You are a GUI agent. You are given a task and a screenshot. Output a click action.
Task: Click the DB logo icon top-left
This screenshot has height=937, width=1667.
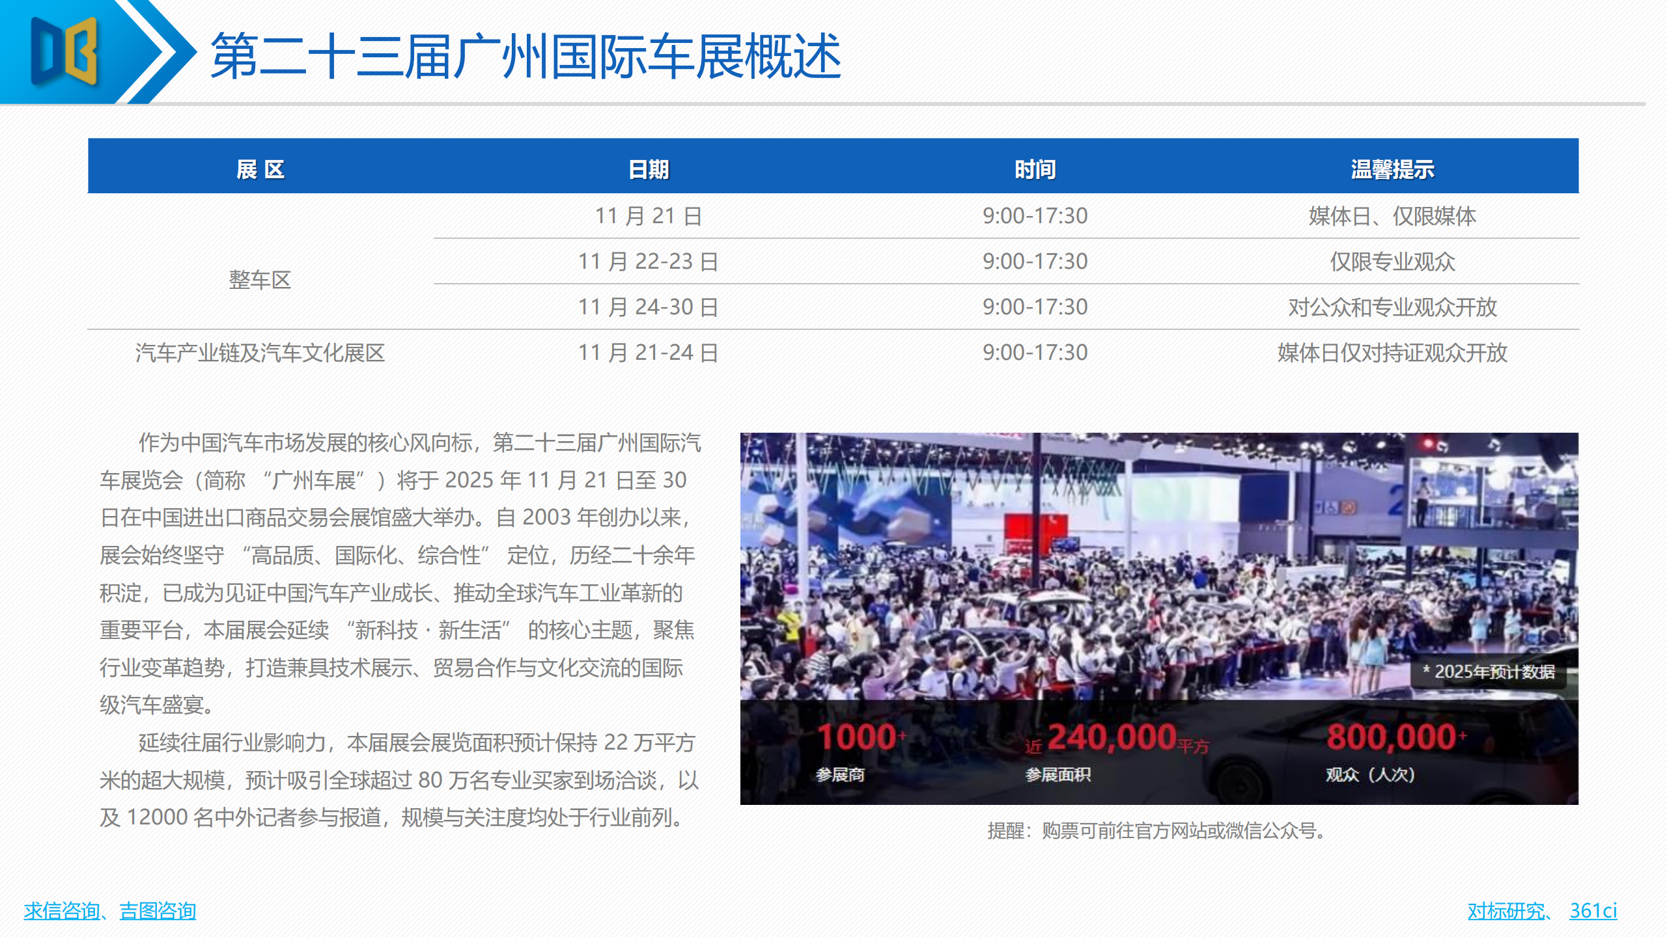point(62,52)
